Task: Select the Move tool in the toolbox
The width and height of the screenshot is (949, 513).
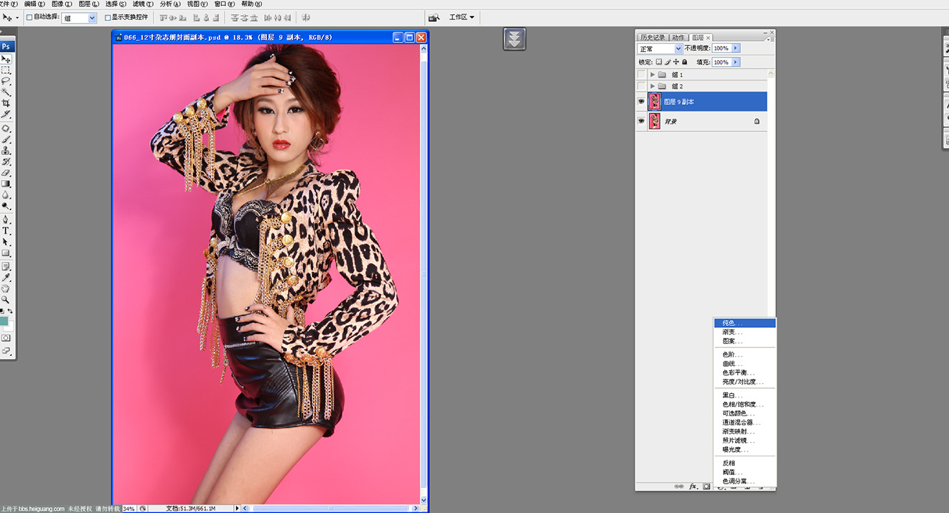Action: [x=6, y=60]
